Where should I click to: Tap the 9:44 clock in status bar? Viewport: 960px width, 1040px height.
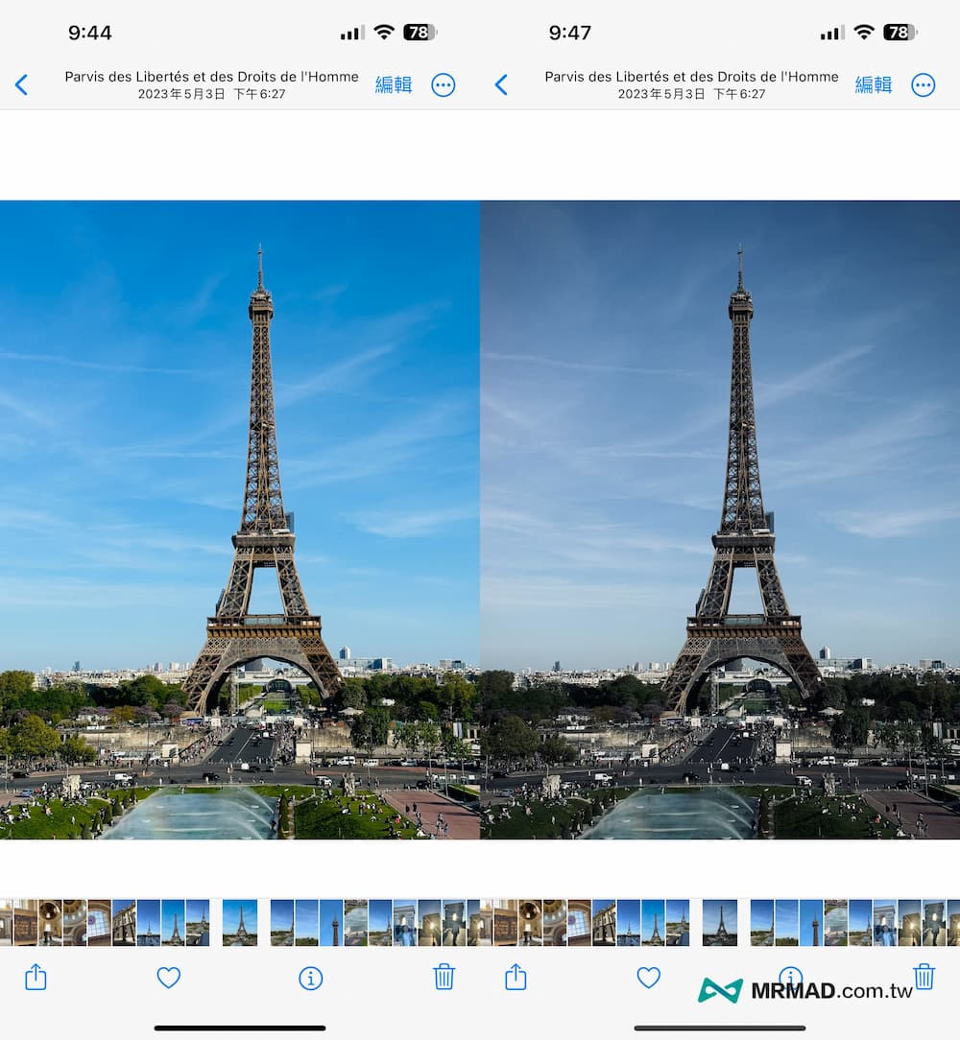[89, 33]
